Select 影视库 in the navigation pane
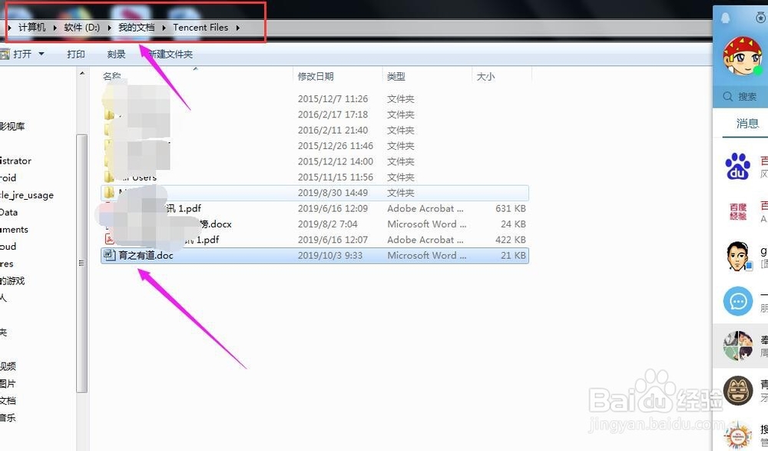Image resolution: width=768 pixels, height=451 pixels. (12, 127)
